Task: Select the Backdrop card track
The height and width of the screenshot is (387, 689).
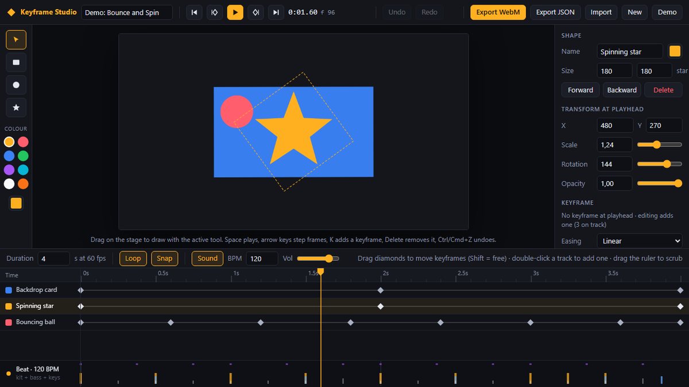Action: (40, 290)
